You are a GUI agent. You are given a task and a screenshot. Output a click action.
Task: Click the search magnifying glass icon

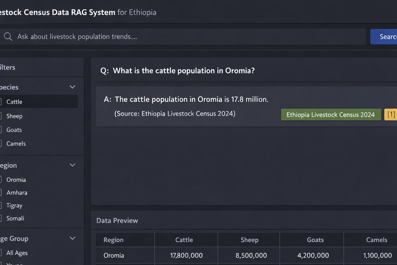(x=8, y=36)
